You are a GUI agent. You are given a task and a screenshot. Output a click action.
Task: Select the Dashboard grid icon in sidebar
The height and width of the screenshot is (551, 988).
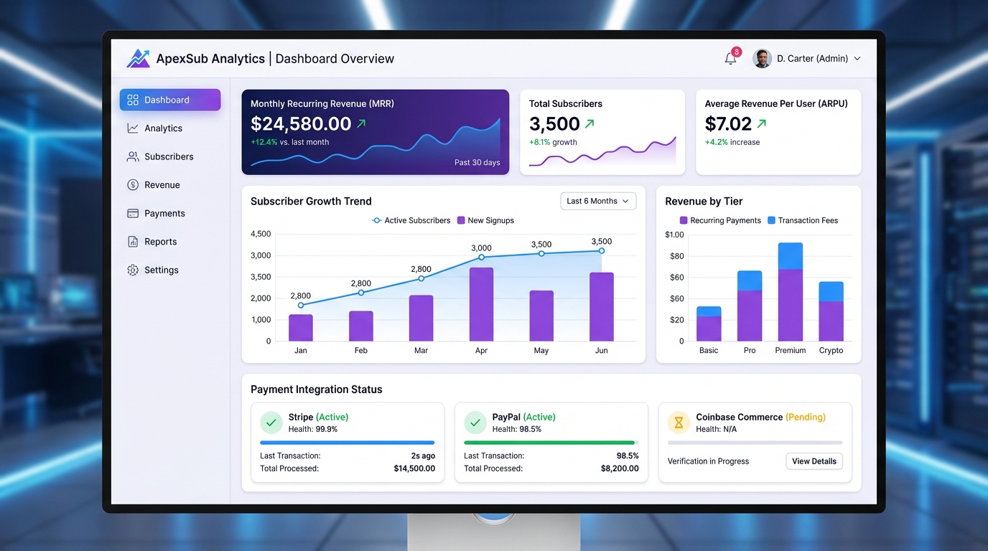tap(134, 100)
